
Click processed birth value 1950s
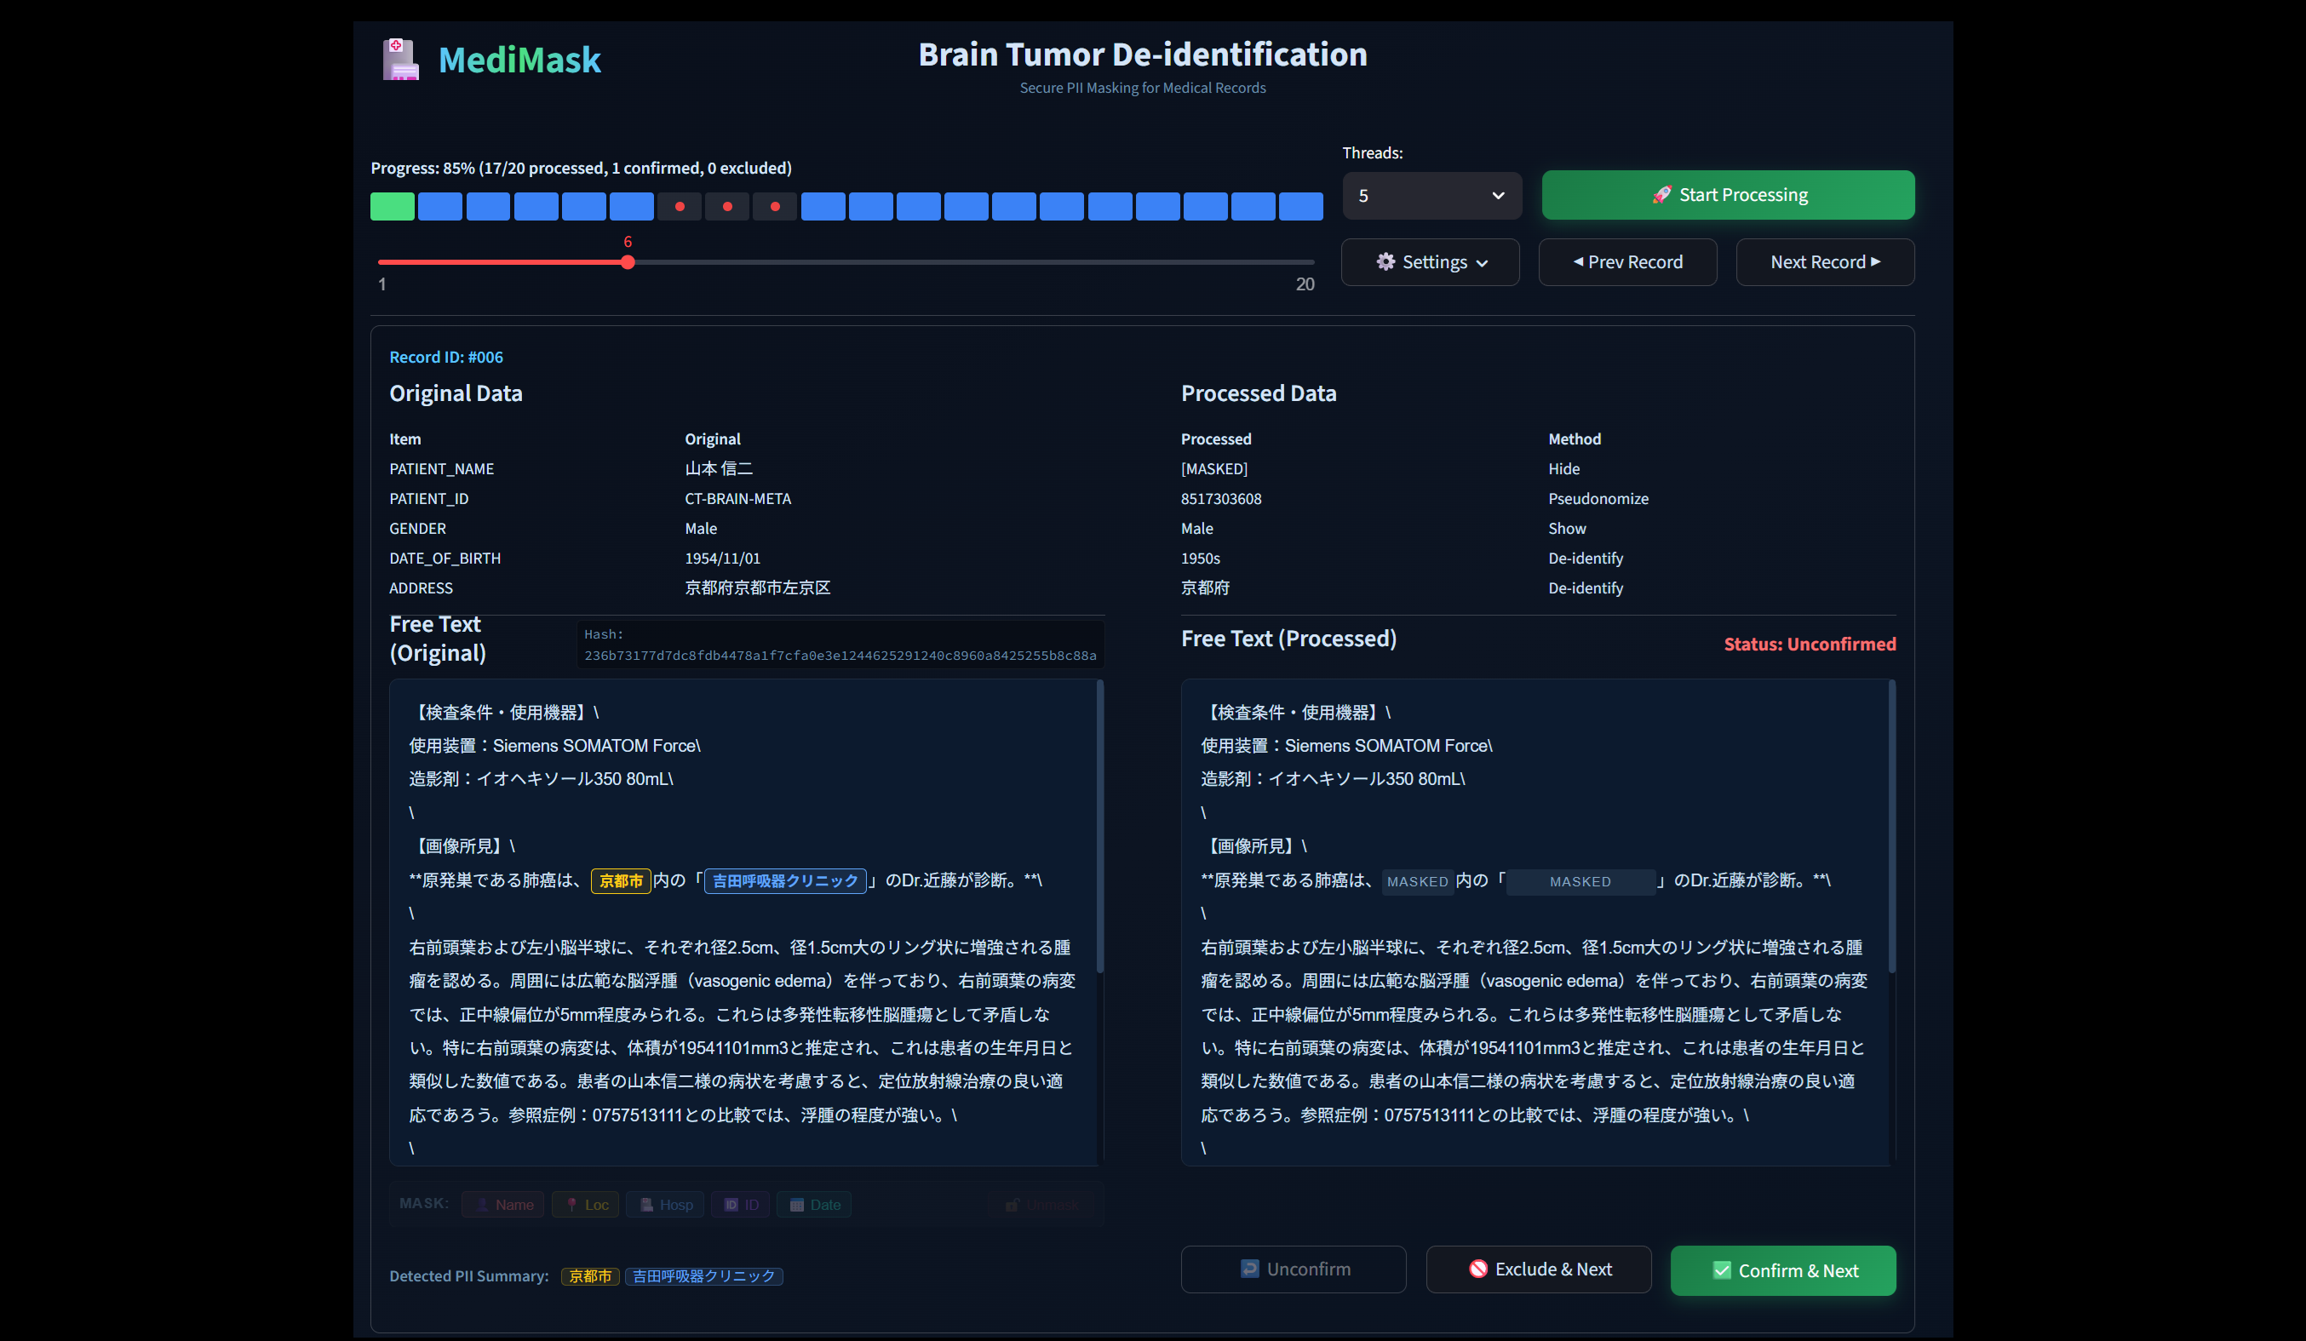tap(1200, 558)
